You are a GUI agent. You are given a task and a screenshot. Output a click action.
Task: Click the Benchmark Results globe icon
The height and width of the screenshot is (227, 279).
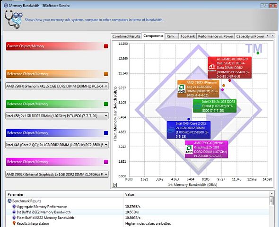tap(10, 201)
